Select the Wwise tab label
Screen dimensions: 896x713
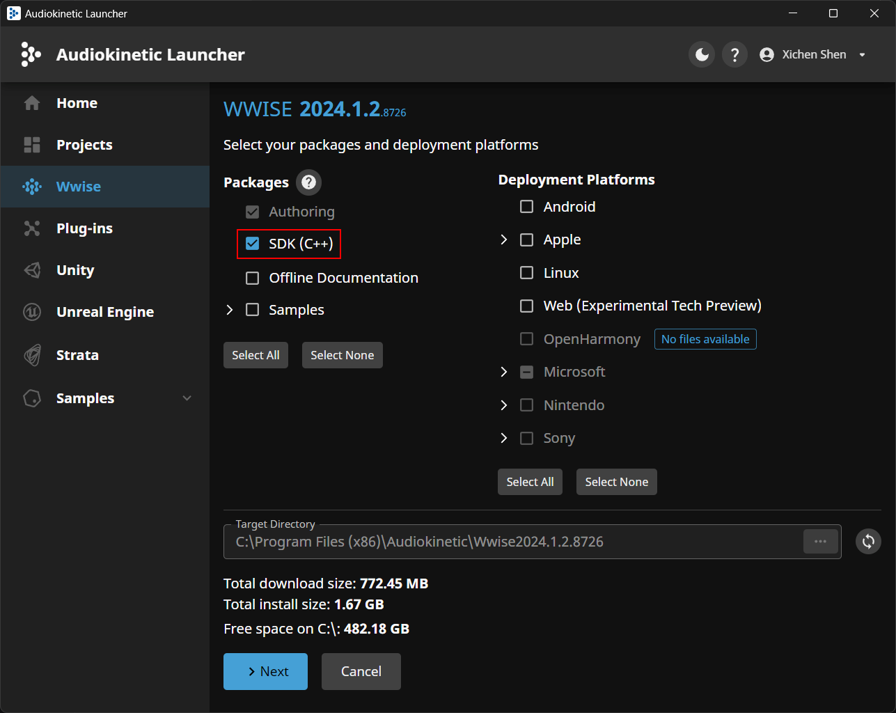pyautogui.click(x=79, y=187)
